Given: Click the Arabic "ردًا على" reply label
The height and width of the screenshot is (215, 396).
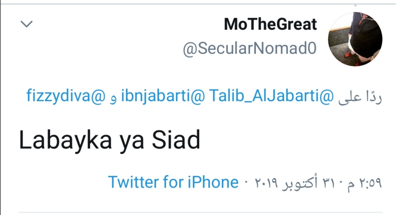Looking at the screenshot, I should click(360, 97).
